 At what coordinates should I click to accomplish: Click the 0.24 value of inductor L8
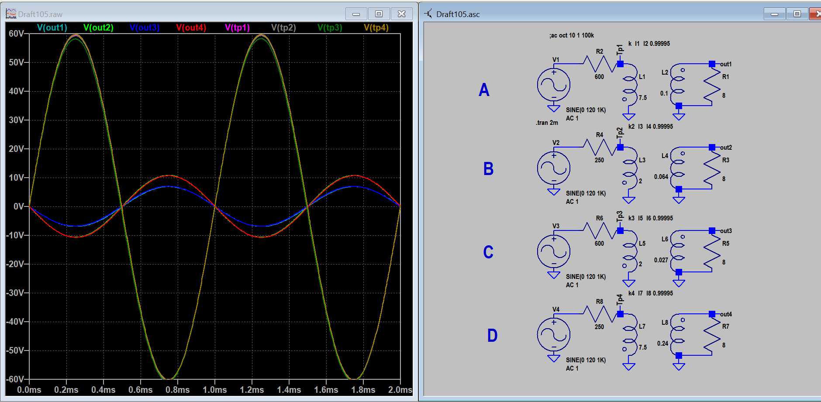[662, 344]
